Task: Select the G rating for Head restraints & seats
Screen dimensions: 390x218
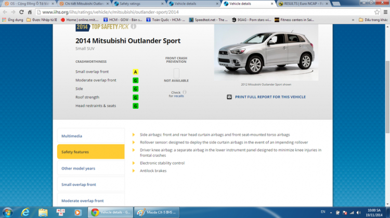Action: [135, 106]
